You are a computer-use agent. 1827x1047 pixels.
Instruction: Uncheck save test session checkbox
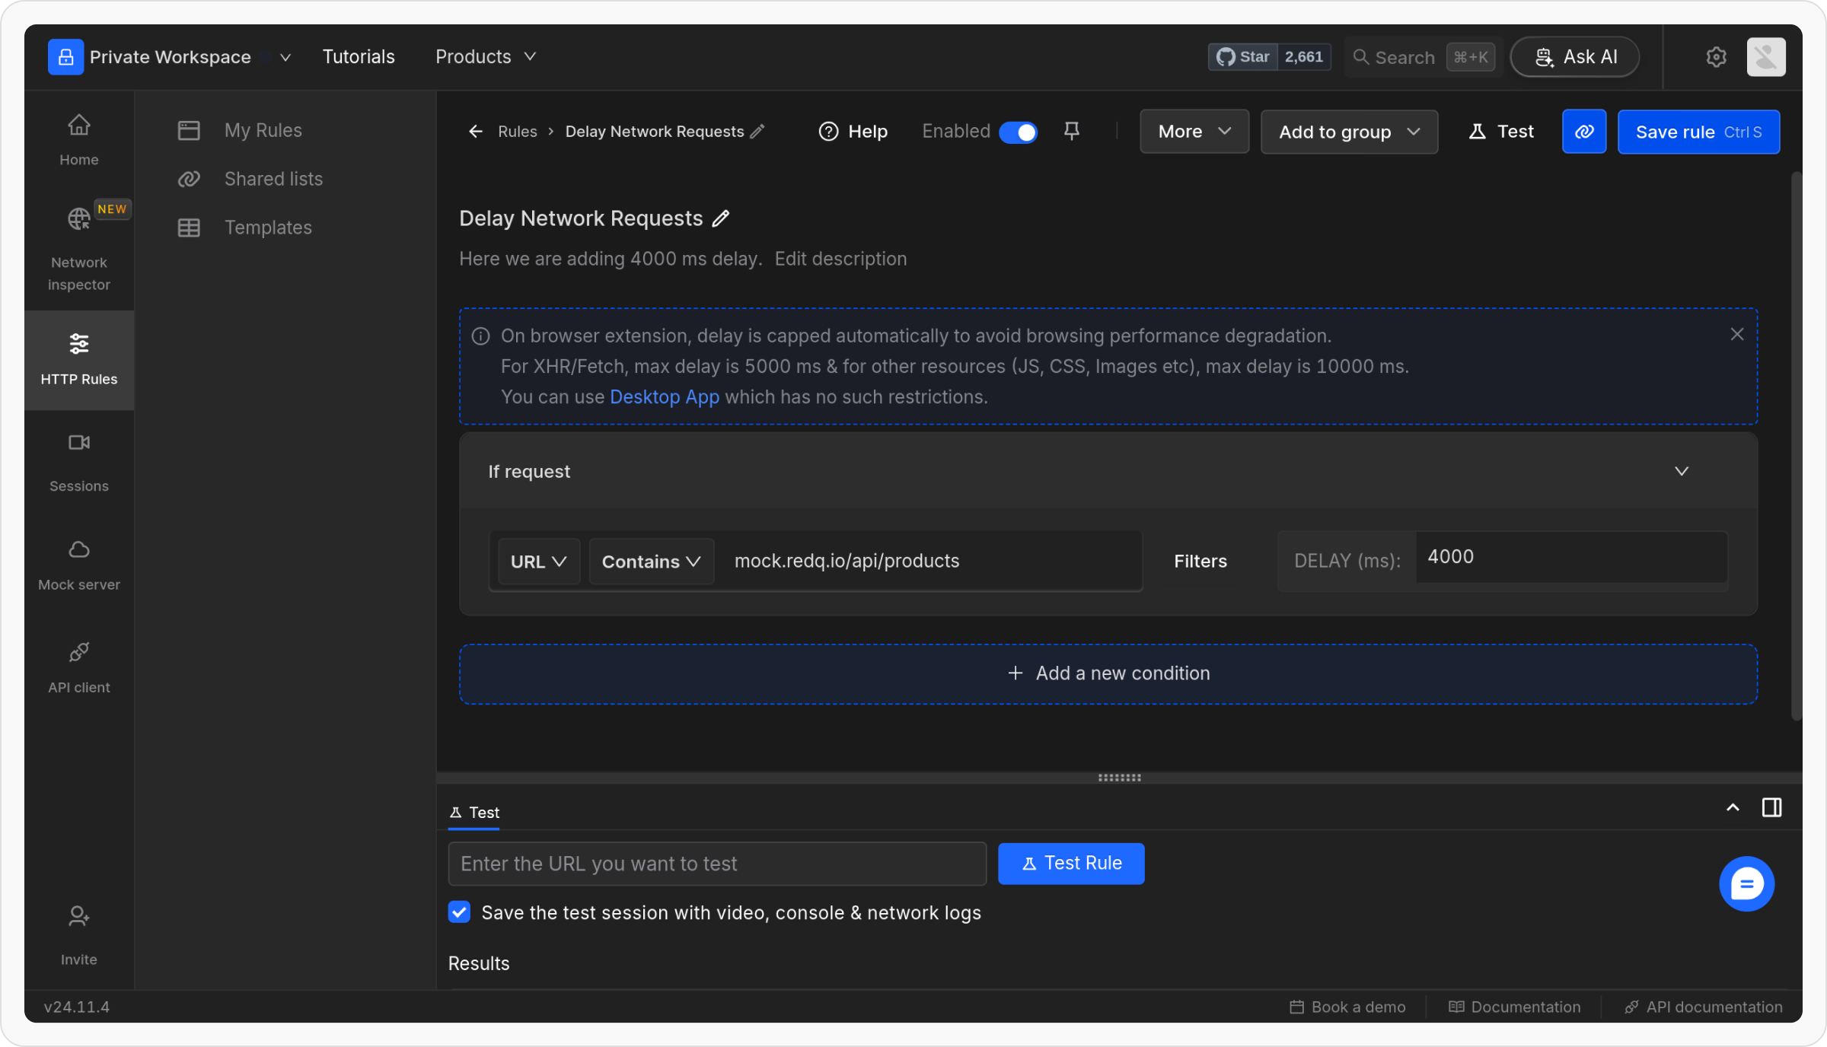click(x=459, y=912)
